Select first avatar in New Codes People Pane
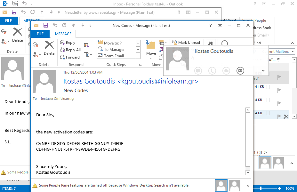The height and width of the screenshot is (192, 297). click(221, 186)
